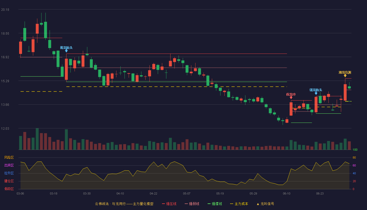367x210 pixels.
Task: Toggle the 龙吟信号 legend entry
Action: 265,204
